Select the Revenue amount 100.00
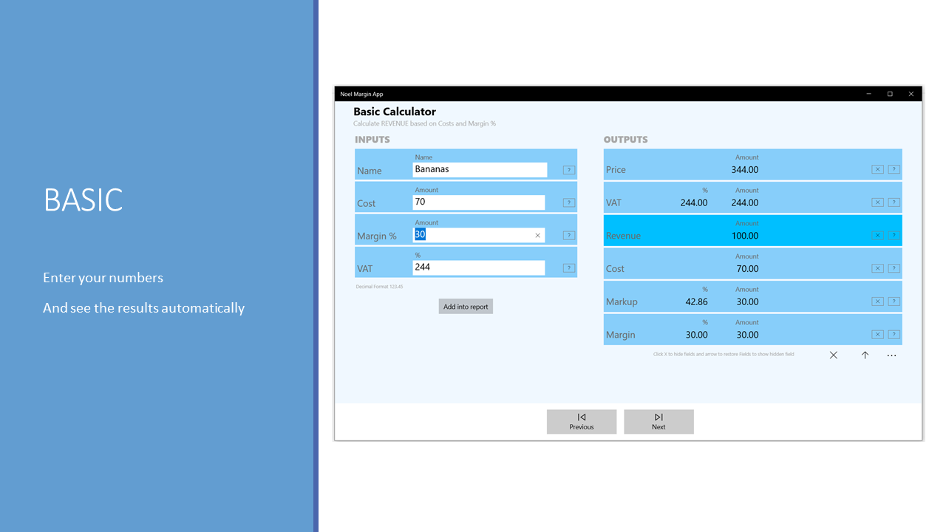The height and width of the screenshot is (532, 946). point(745,236)
